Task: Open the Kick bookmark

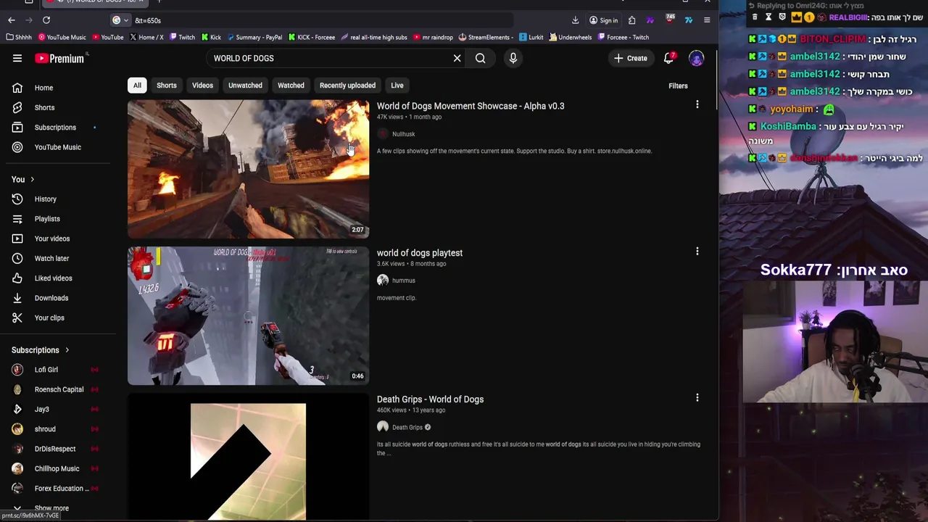Action: 211,37
